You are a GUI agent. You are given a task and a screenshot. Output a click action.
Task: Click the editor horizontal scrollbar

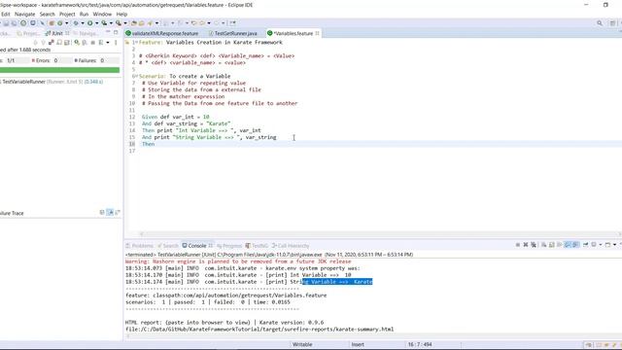click(380, 234)
